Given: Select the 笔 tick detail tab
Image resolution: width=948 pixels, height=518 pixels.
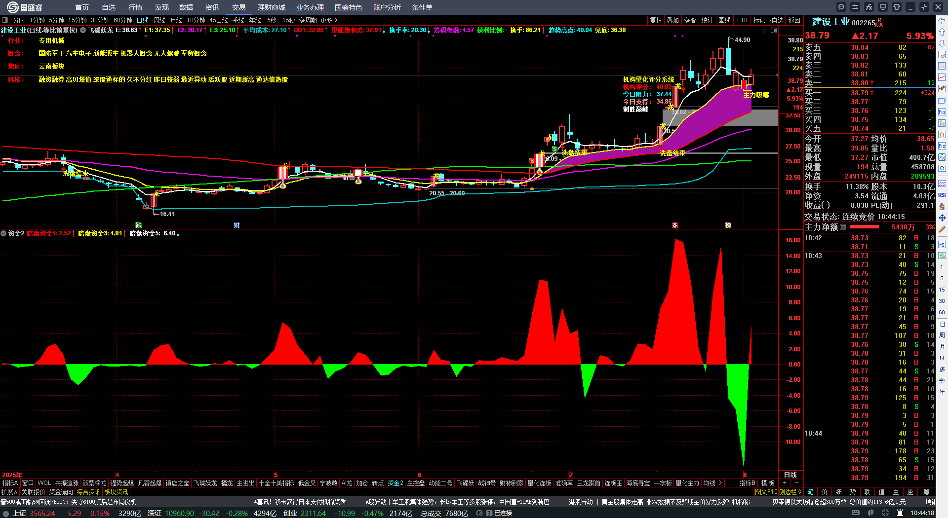Looking at the screenshot, I should (x=810, y=492).
